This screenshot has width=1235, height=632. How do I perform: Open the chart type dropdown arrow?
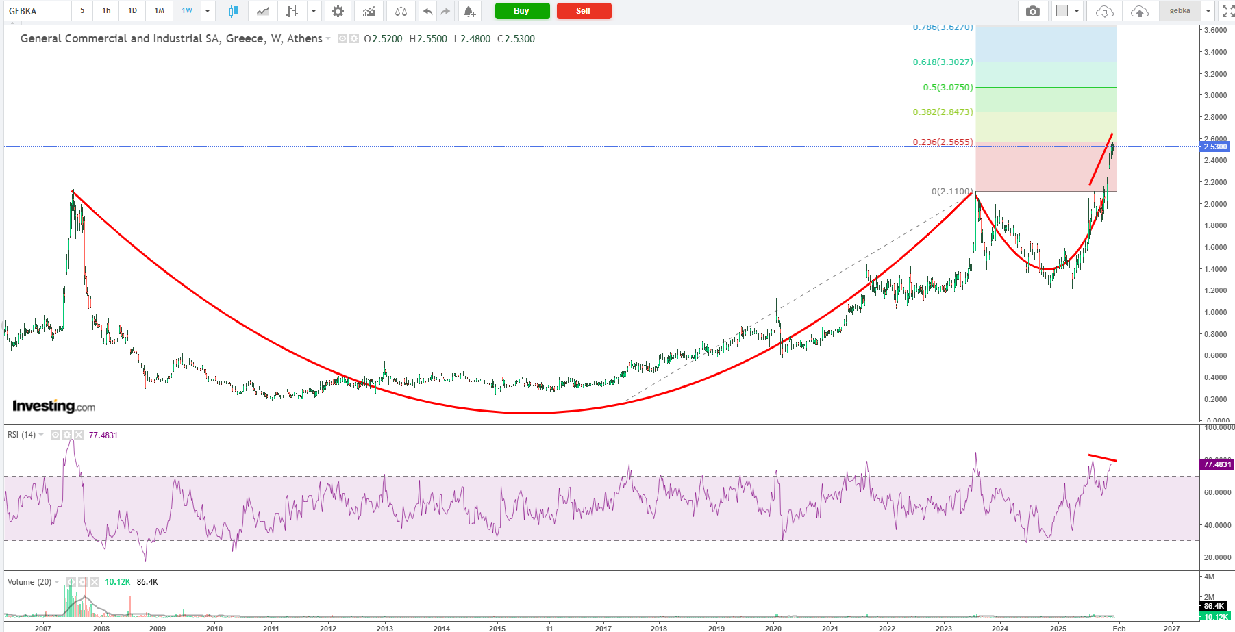pos(314,11)
